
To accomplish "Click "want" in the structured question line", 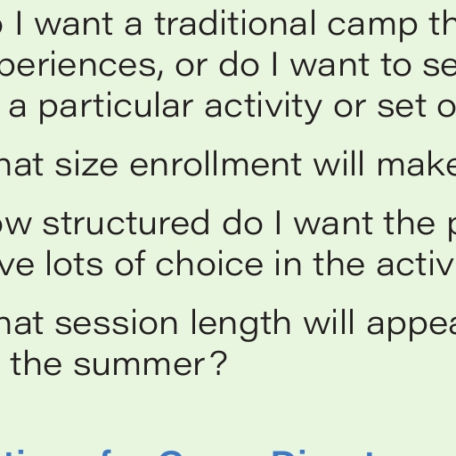I will point(333,223).
